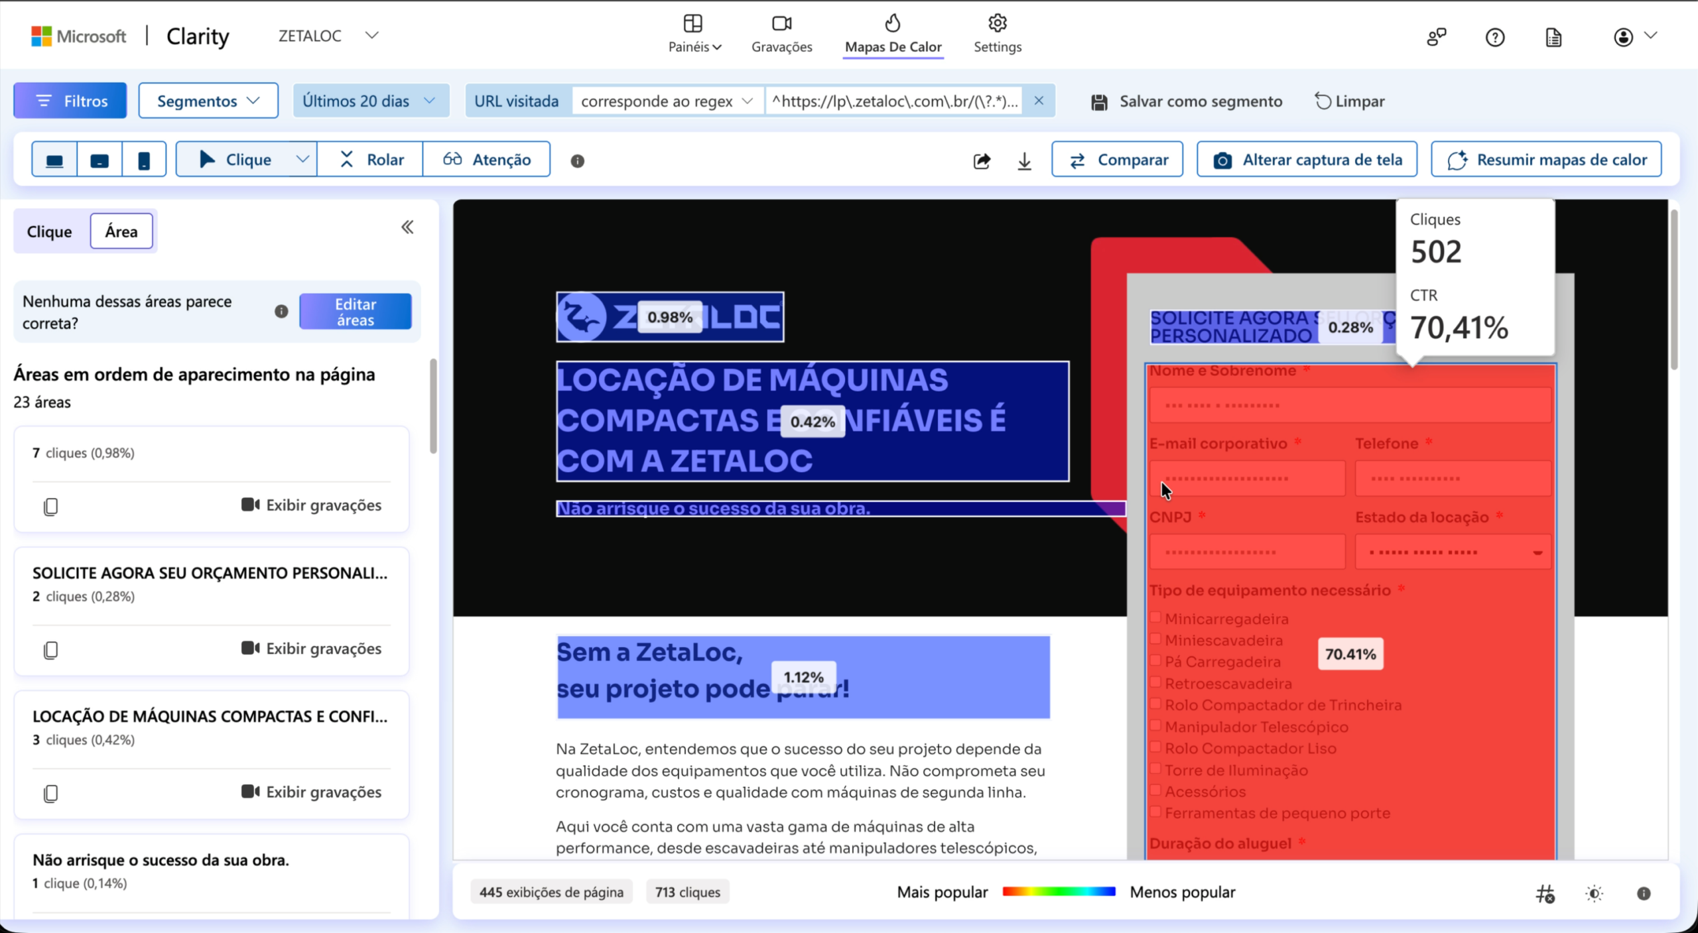
Task: Check the Acessórios checkbox
Action: [x=1155, y=790]
